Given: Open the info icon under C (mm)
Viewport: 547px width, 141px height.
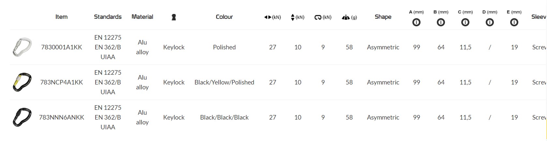Looking at the screenshot, I should coord(465,22).
